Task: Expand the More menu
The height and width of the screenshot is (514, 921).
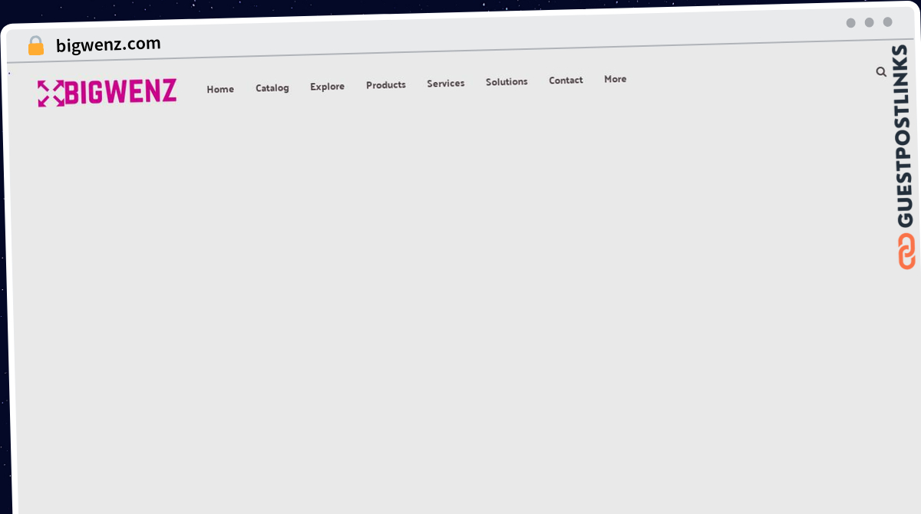Action: coord(615,79)
